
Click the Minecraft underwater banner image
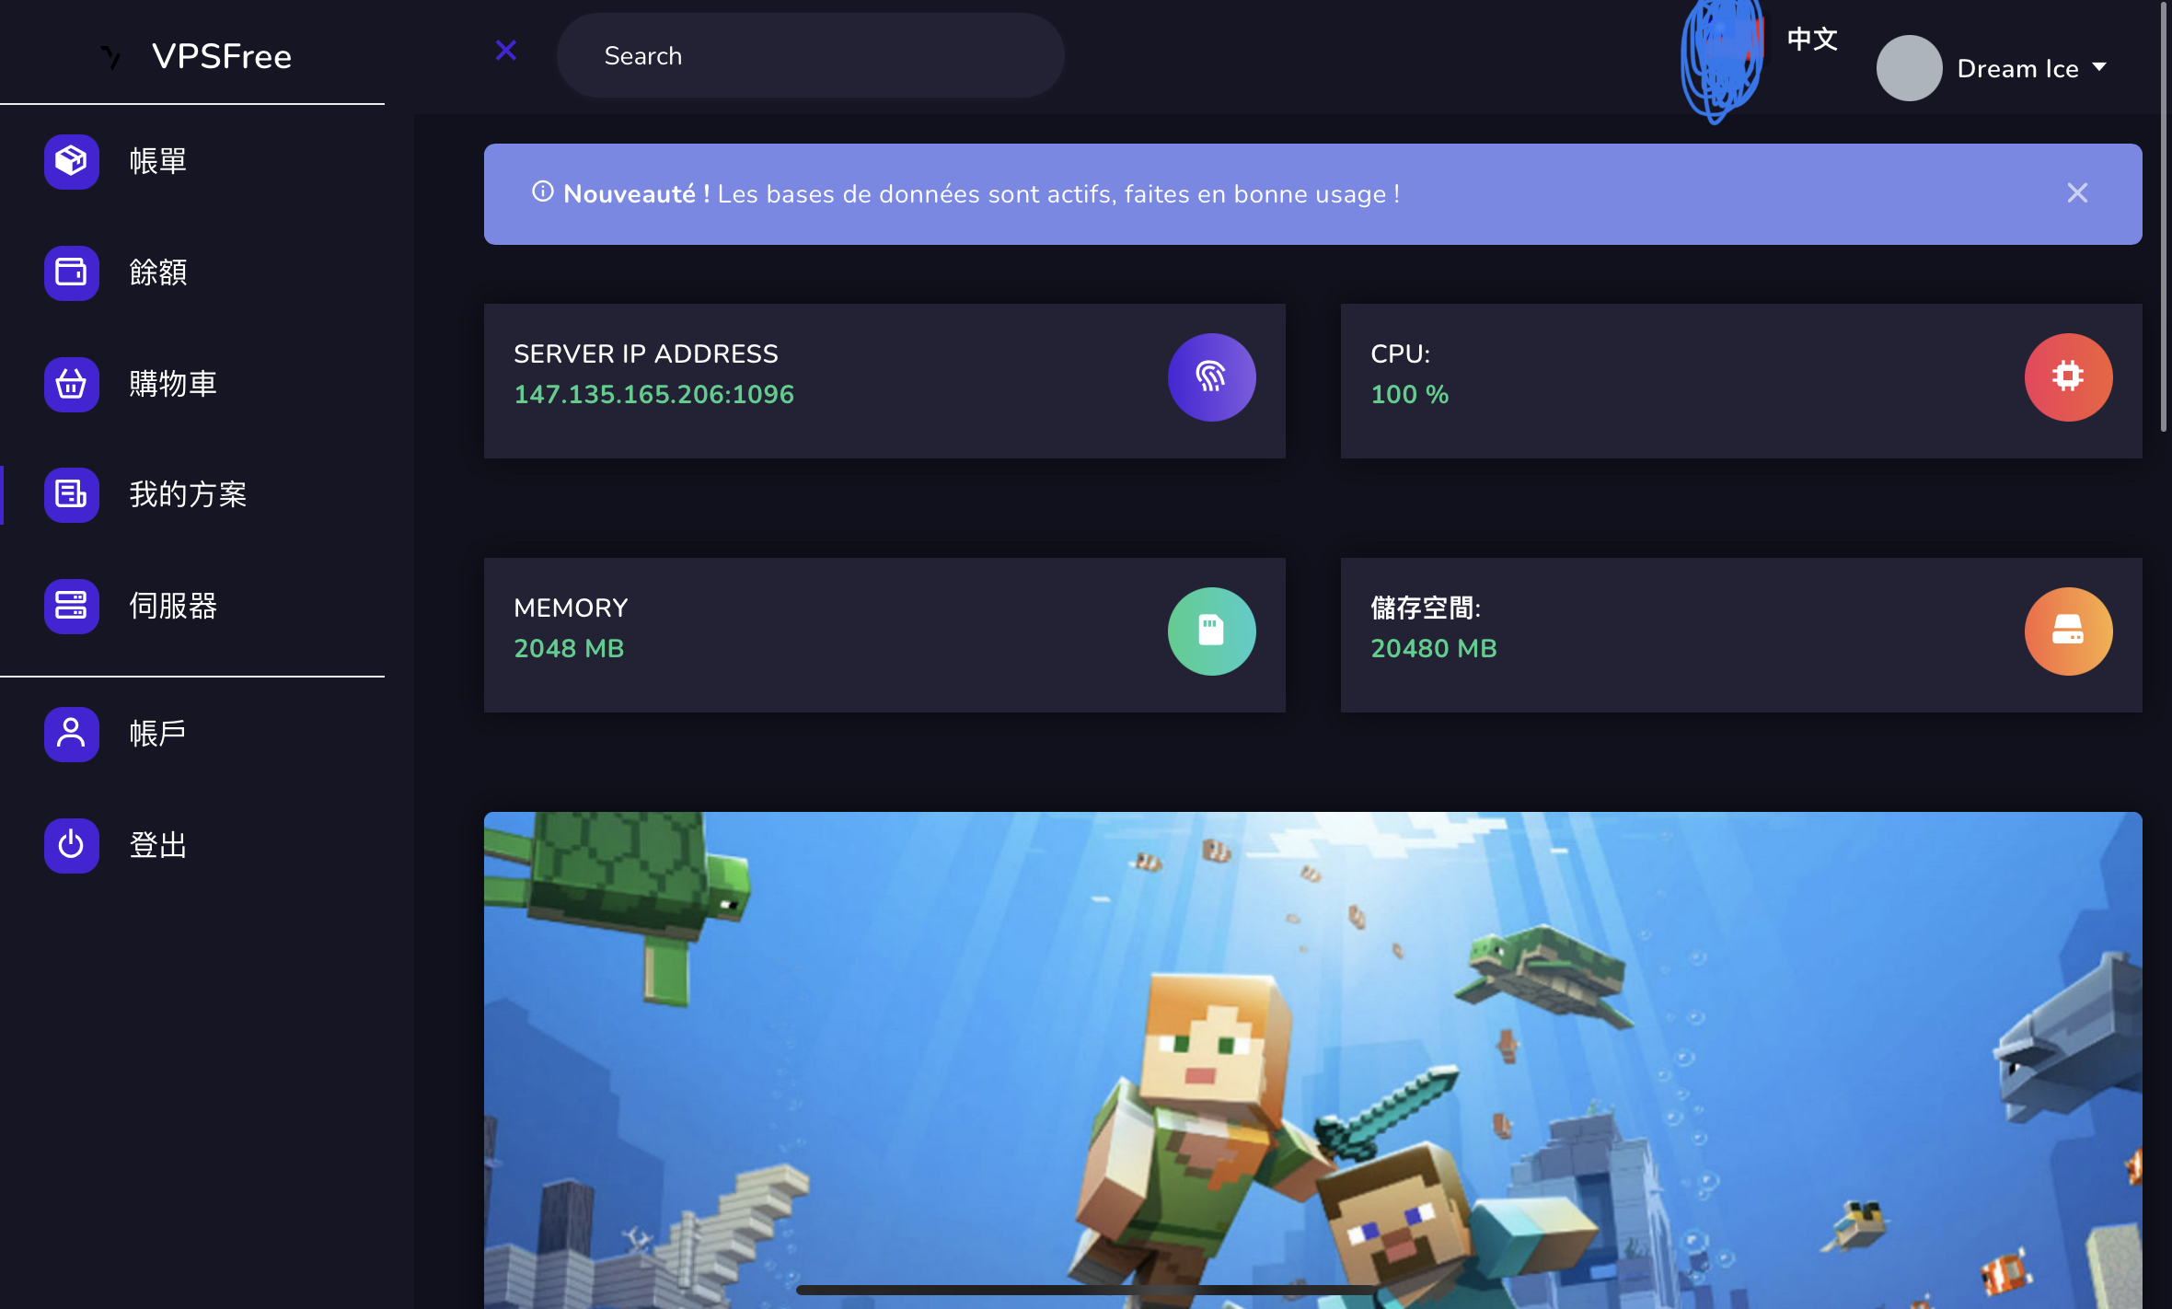coord(1312,1060)
